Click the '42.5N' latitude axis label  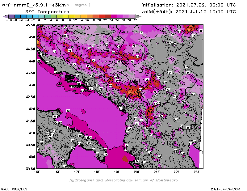[x=30, y=97]
